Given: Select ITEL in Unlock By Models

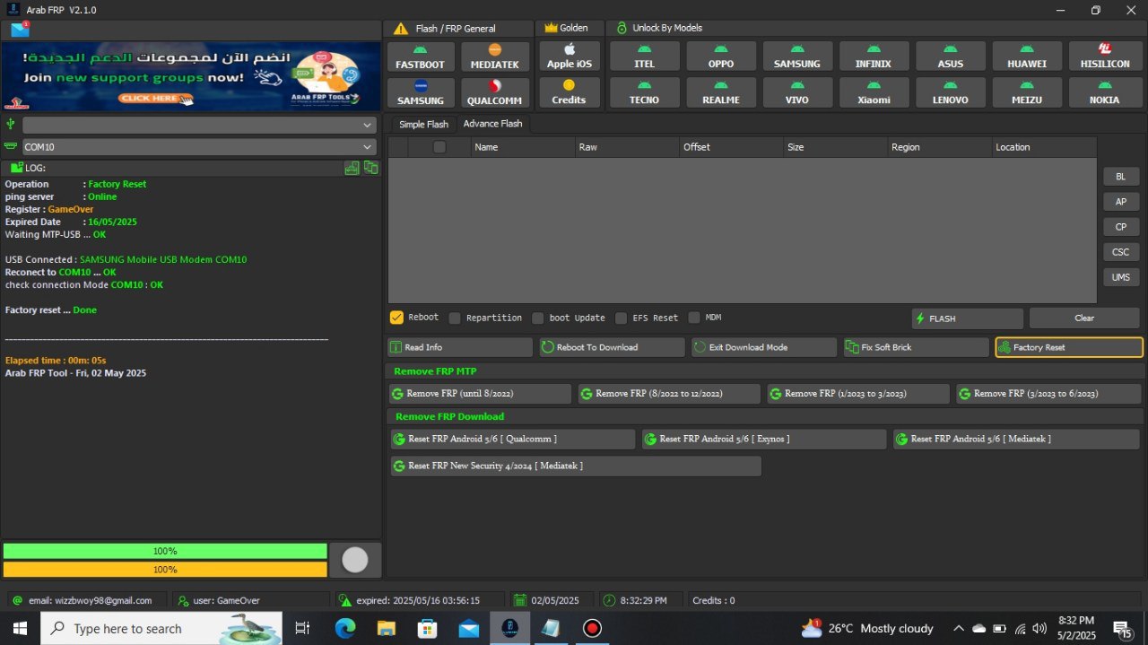Looking at the screenshot, I should (x=644, y=56).
